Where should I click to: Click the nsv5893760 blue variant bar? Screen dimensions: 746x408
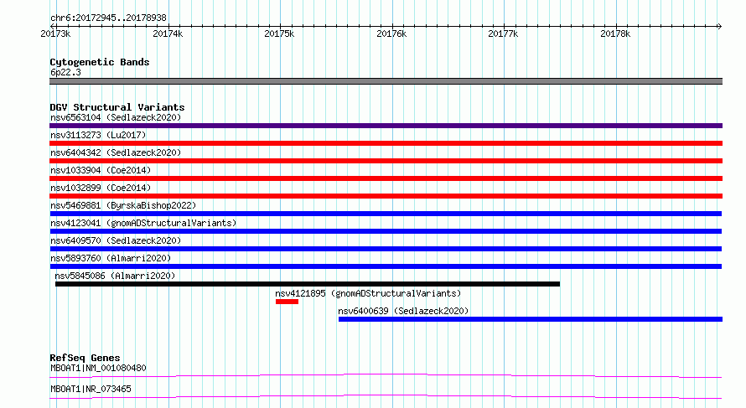(386, 266)
